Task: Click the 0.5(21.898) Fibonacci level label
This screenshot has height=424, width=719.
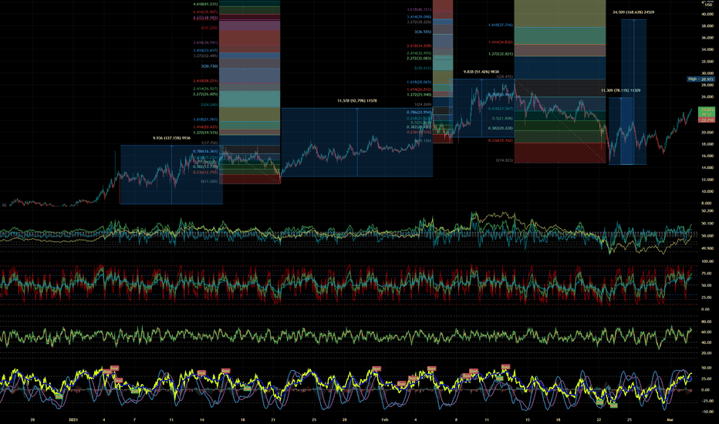Action: click(x=502, y=118)
